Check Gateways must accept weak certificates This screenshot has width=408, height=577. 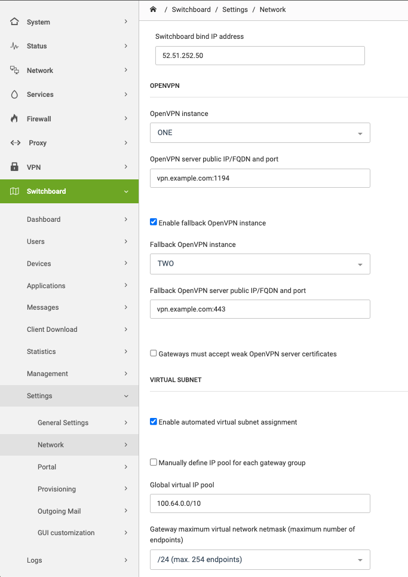coord(154,353)
